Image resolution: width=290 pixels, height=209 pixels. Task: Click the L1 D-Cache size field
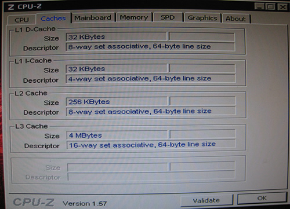[x=116, y=36]
